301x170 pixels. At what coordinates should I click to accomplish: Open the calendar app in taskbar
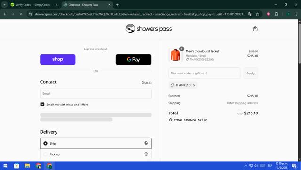[16, 166]
